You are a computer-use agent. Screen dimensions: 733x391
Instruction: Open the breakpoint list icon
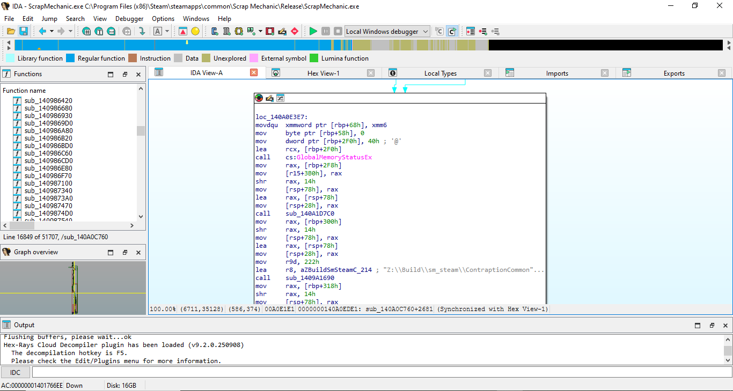click(x=471, y=31)
